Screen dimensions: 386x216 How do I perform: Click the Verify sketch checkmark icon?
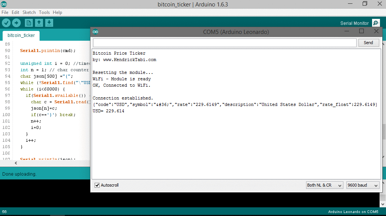[x=6, y=23]
